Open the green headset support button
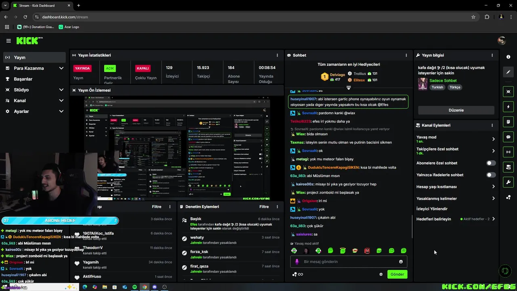Viewport: 517px width, 291px height. pyautogui.click(x=504, y=271)
